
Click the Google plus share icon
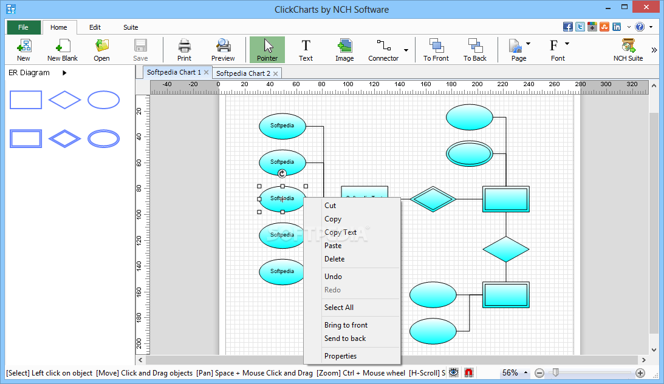[x=592, y=27]
